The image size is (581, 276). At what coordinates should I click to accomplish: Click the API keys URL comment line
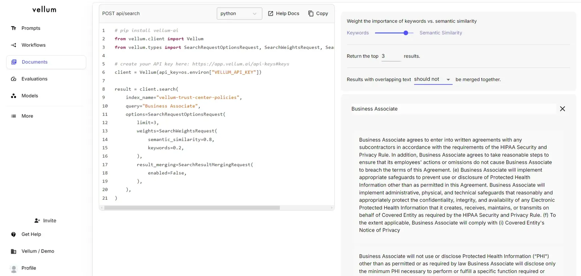202,64
